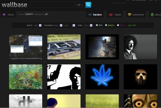Open the black-and-white afro portrait thumbnail
The width and height of the screenshot is (161, 108).
pos(140,47)
